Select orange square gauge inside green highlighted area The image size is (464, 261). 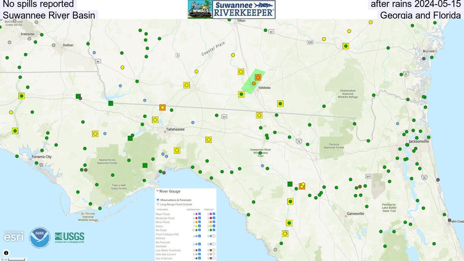[258, 77]
